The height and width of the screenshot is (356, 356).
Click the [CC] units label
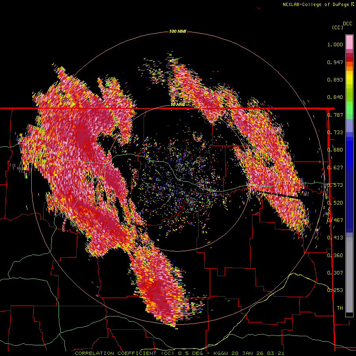coord(337,27)
